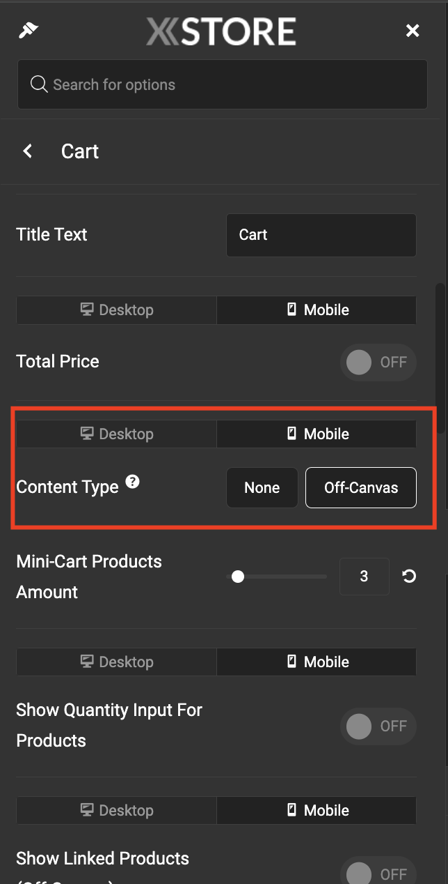Reset the Mini-Cart Products Amount value
This screenshot has height=884, width=448.
tap(409, 577)
